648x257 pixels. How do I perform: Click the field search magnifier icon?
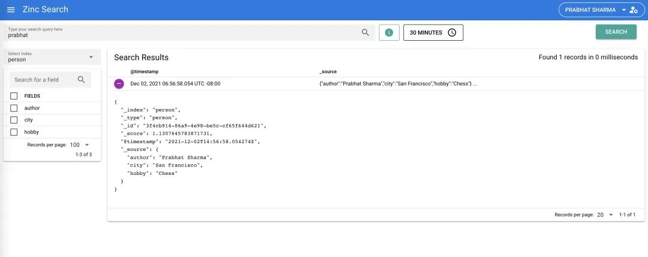(x=82, y=80)
